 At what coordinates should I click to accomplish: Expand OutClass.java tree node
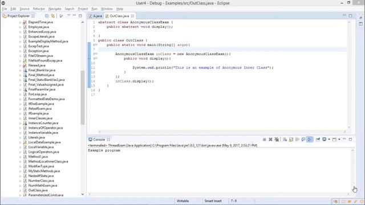[x=21, y=190]
